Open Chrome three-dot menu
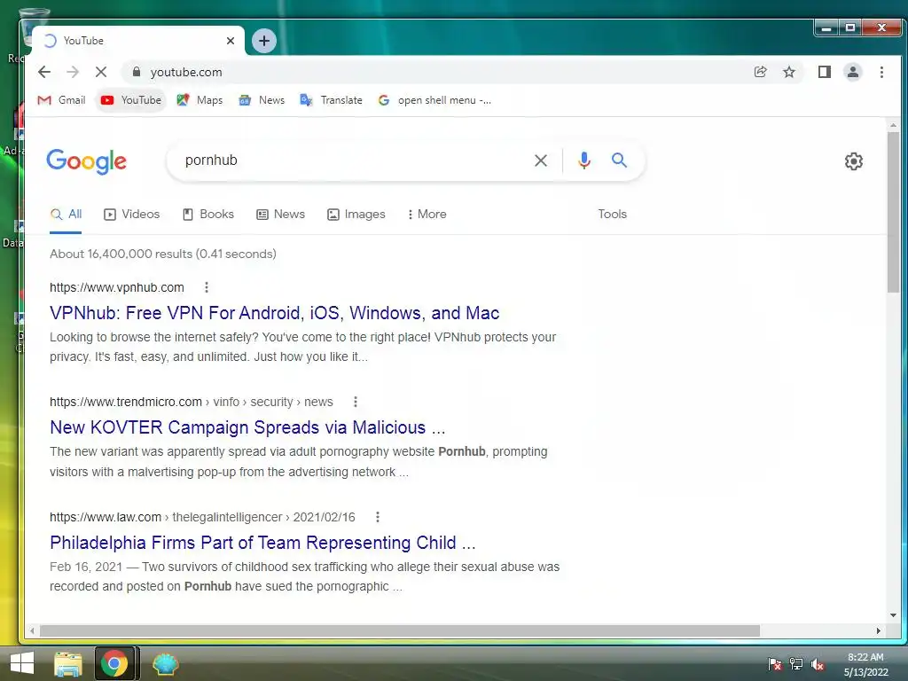The image size is (908, 681). (881, 72)
